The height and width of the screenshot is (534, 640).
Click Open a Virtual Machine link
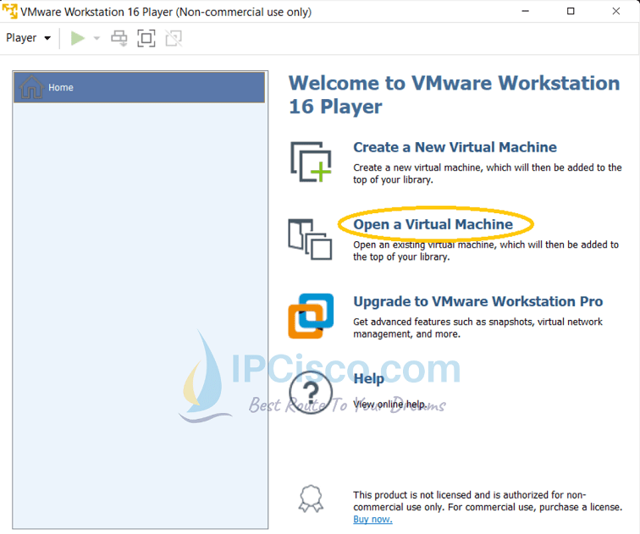pyautogui.click(x=433, y=224)
